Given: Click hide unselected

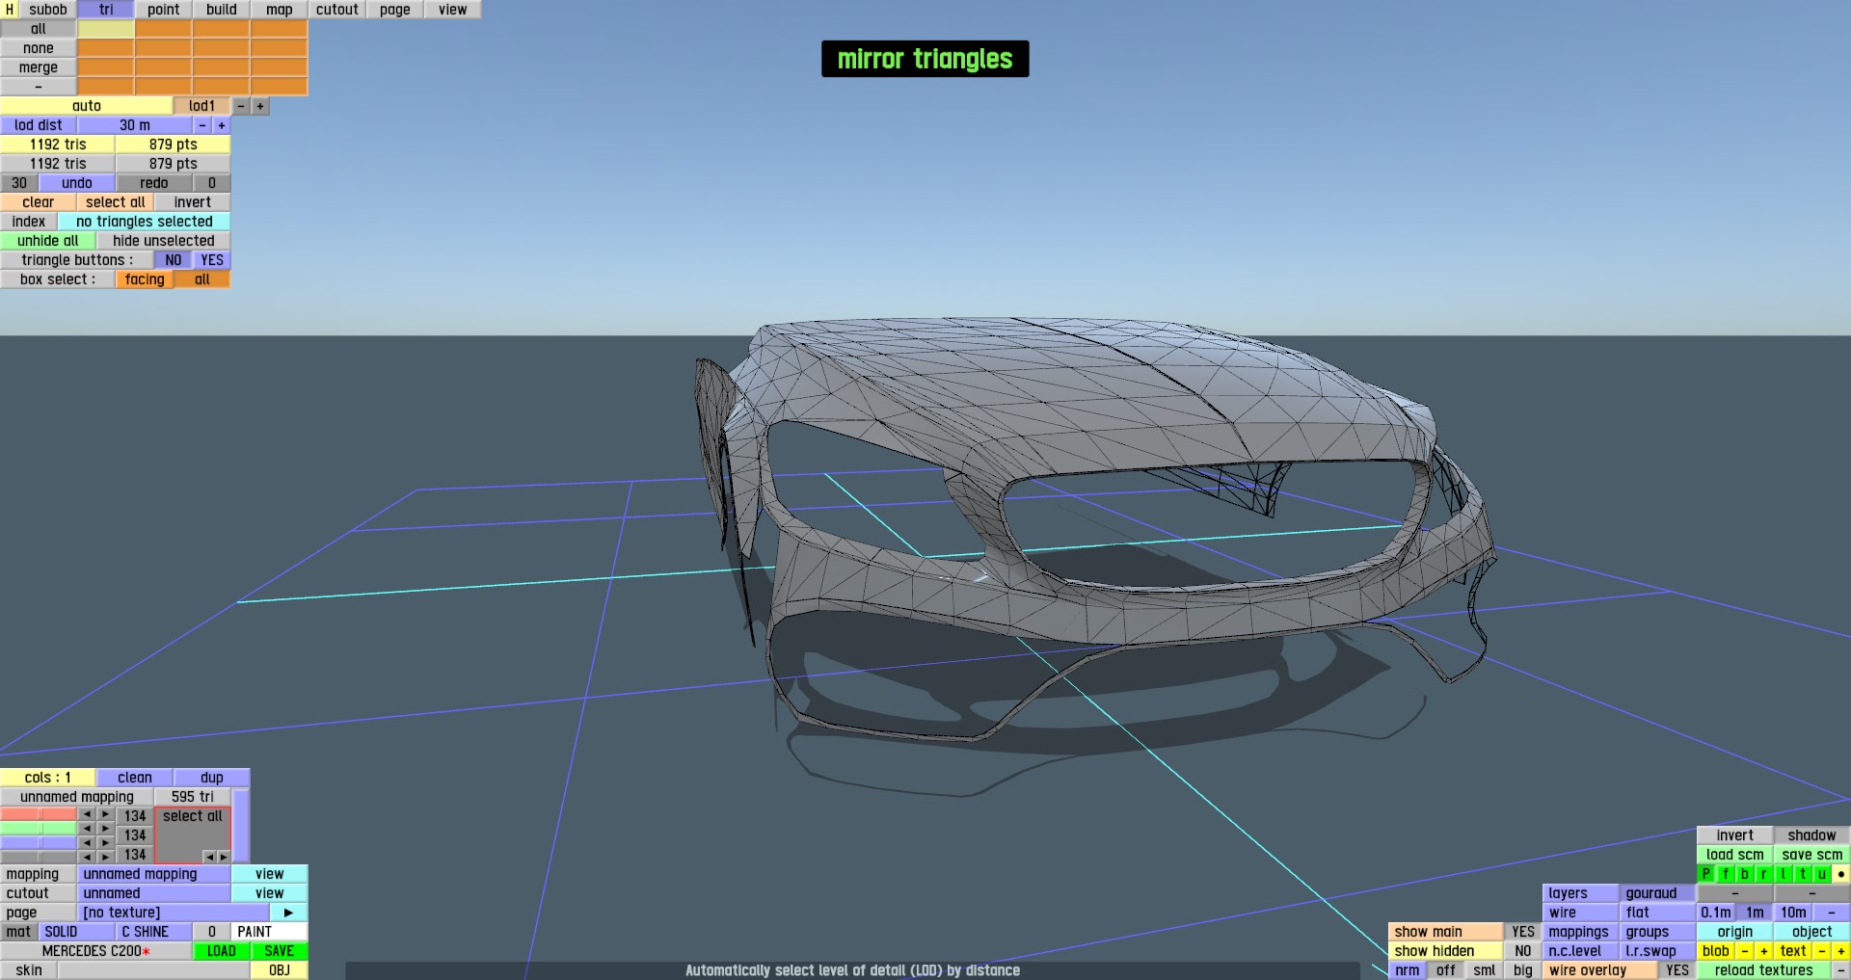Looking at the screenshot, I should click(164, 241).
